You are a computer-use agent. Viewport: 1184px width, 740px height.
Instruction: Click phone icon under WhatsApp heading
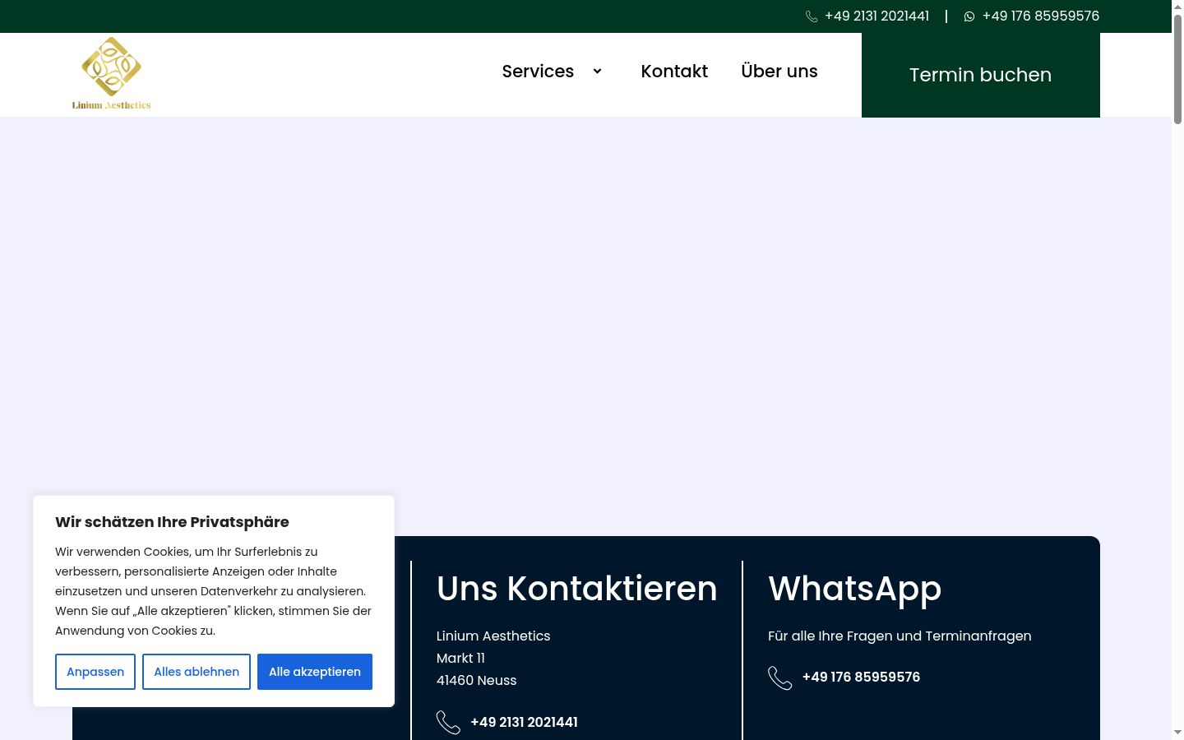tap(780, 678)
